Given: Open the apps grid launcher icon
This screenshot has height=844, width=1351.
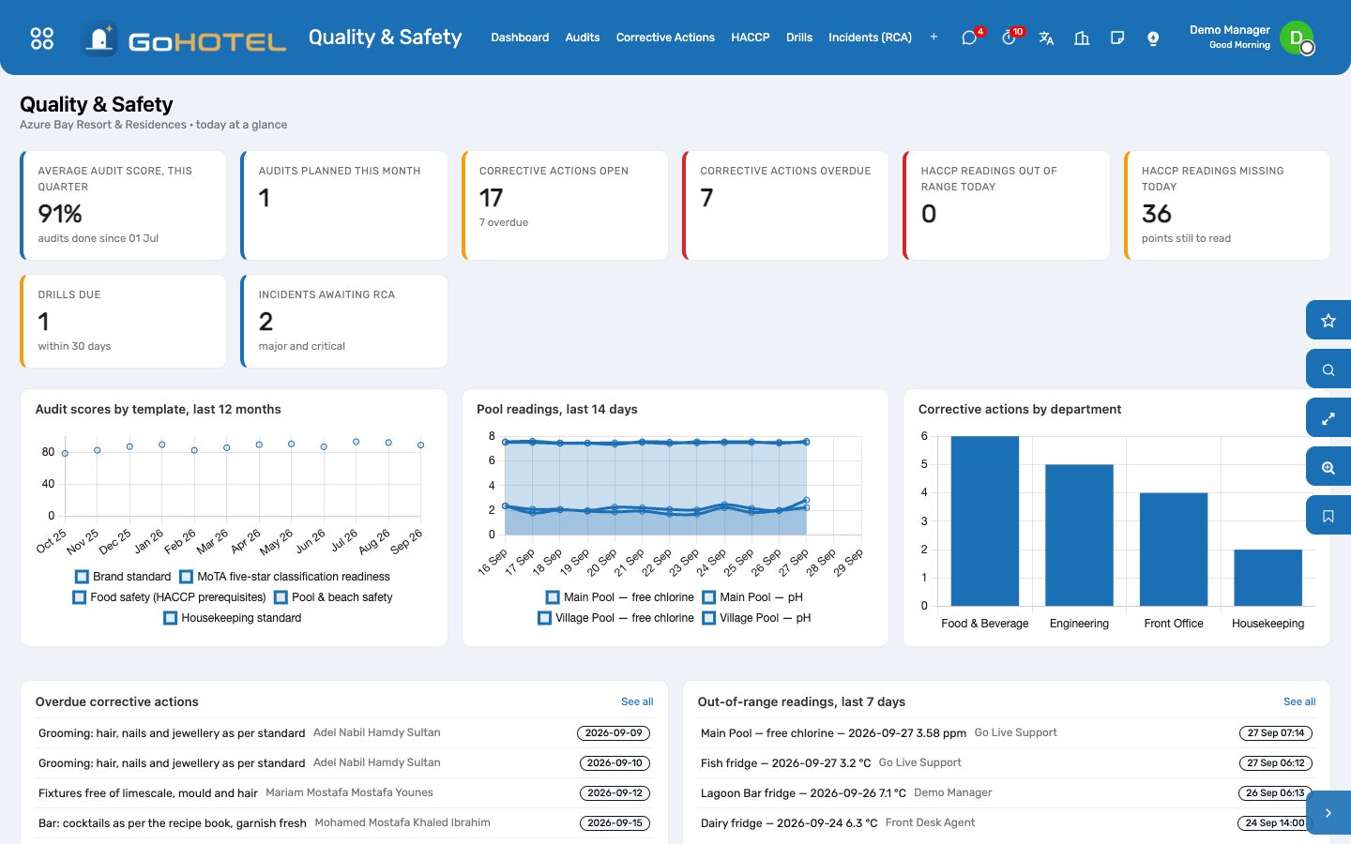Looking at the screenshot, I should point(42,38).
